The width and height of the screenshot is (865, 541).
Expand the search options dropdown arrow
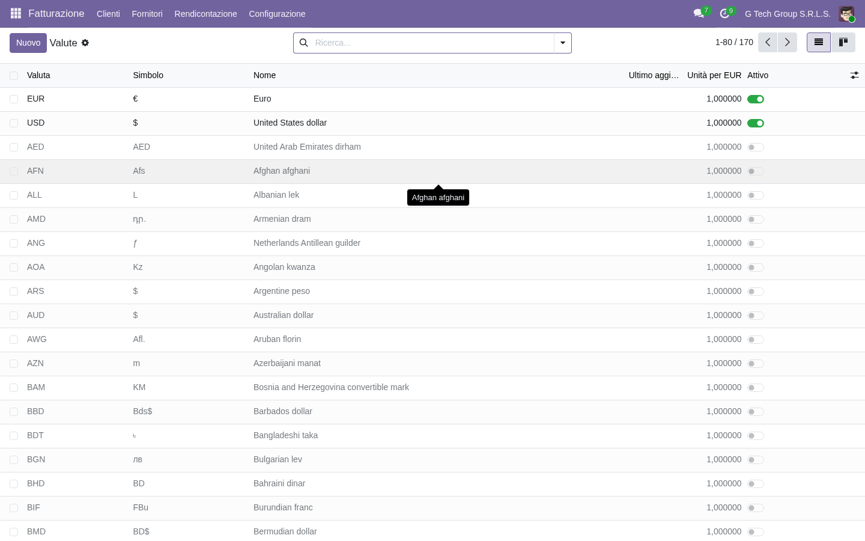(x=563, y=43)
